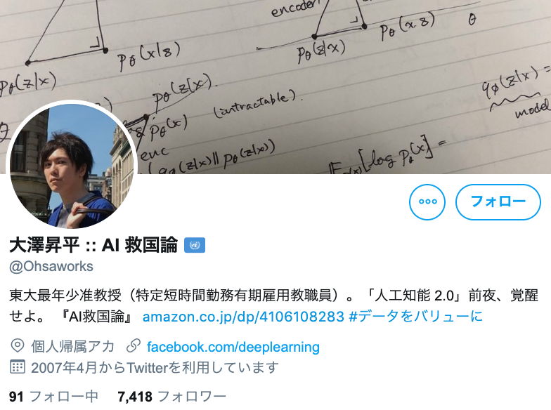Click the @Ohsaworks handle text

(51, 267)
